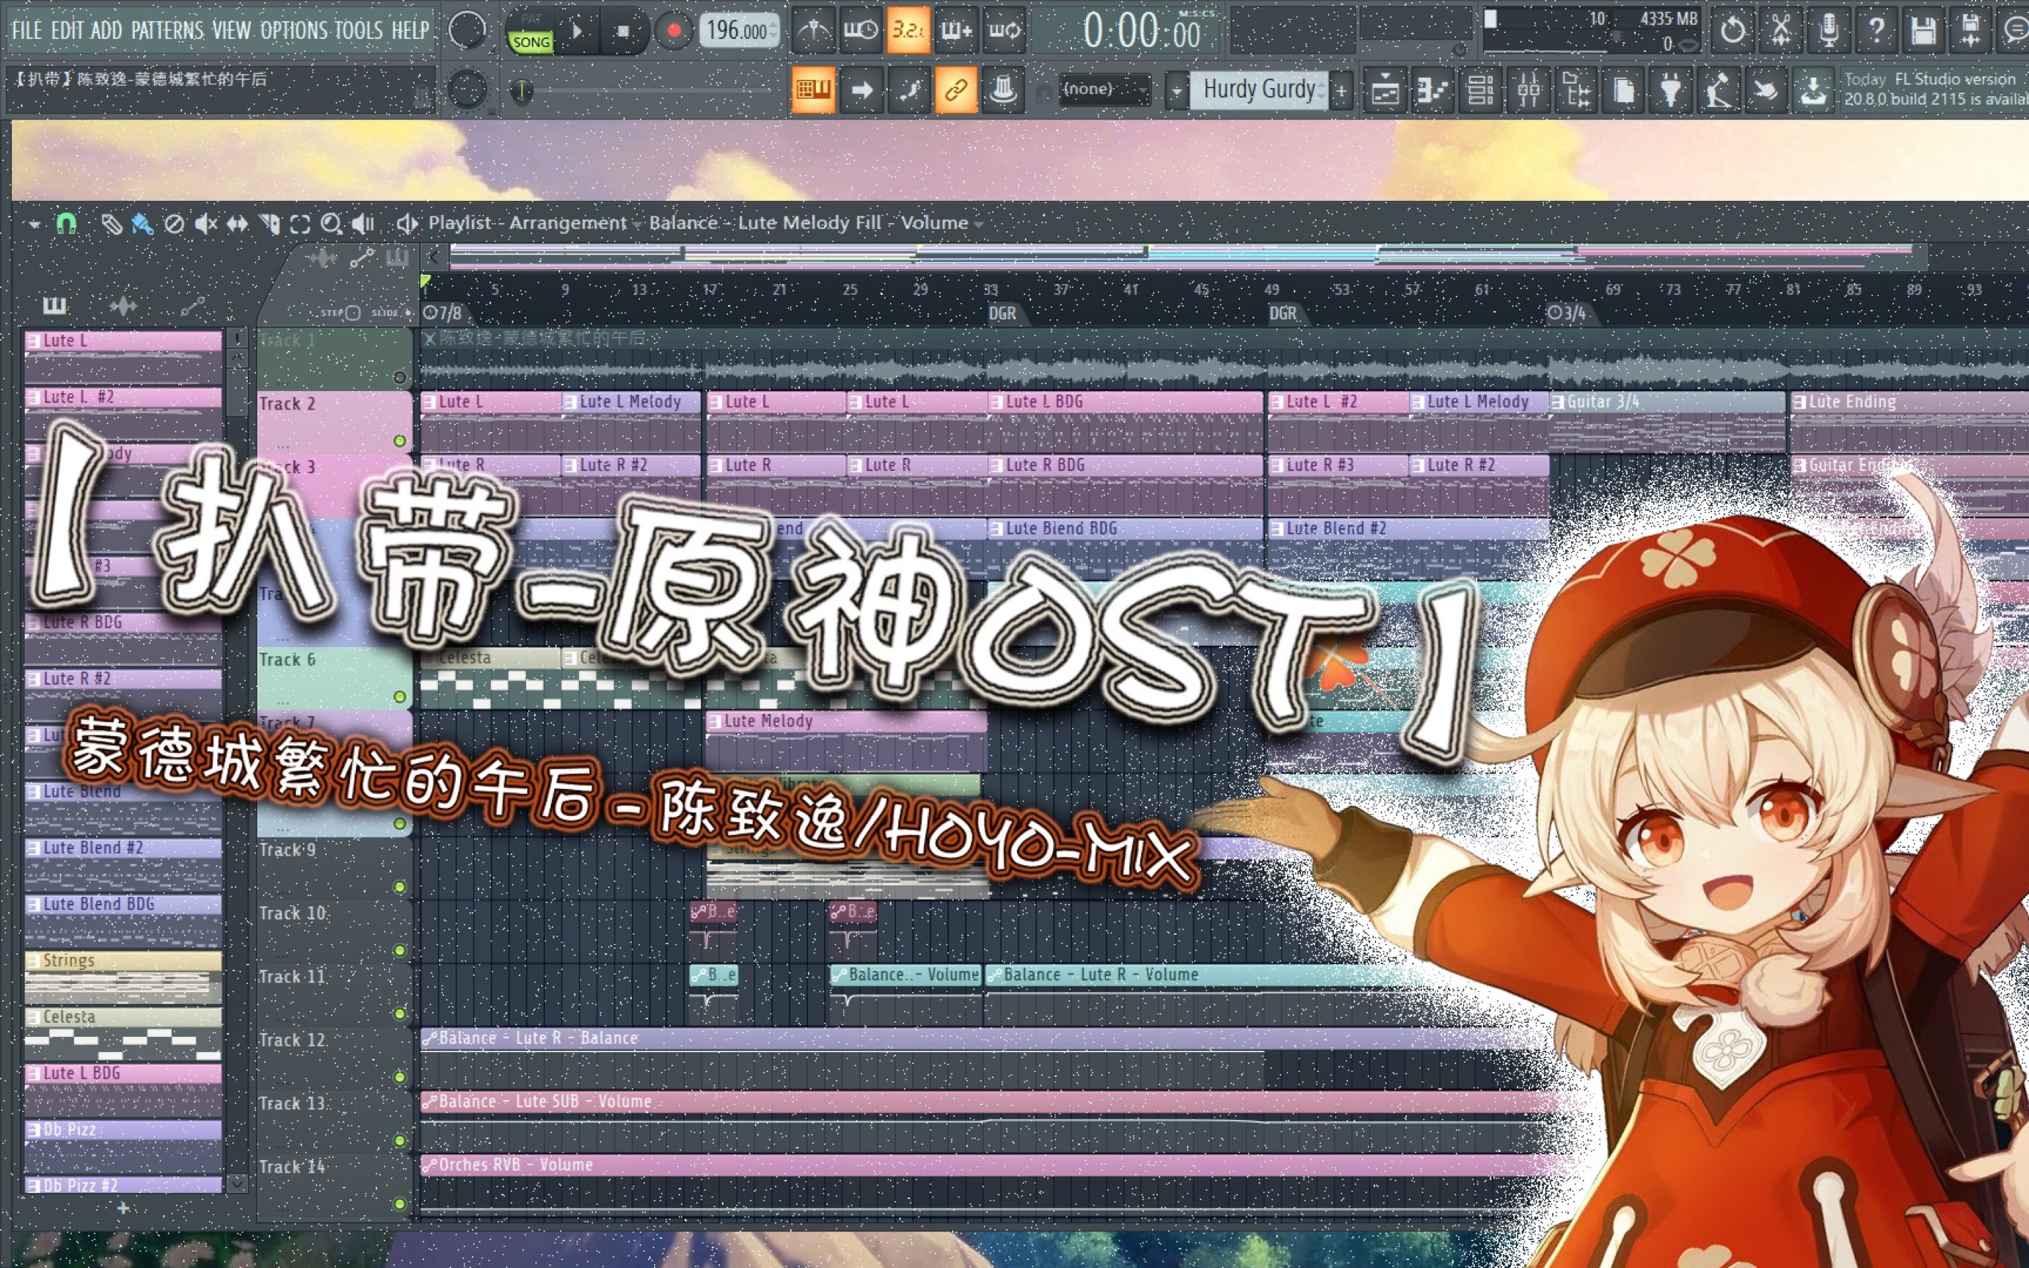The image size is (2029, 1268).
Task: Select the Paint tool in the playlist toolbar
Action: pos(142,223)
